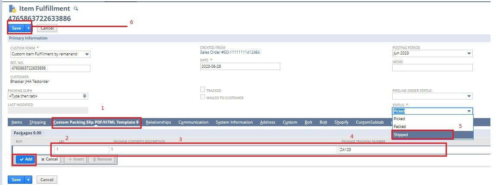496x185 pixels.
Task: Click the Memo input field
Action: pos(432,67)
